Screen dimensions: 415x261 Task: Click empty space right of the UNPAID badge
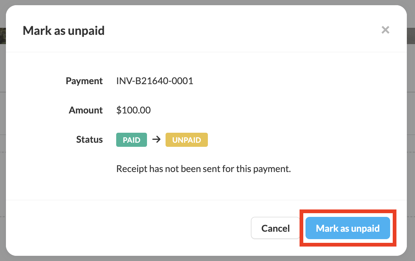coord(297,140)
